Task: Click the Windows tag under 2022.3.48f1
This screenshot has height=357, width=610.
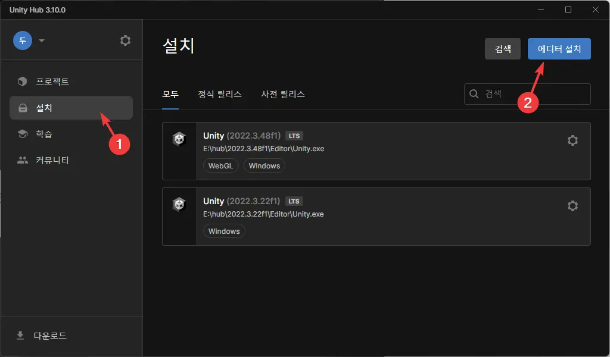Action: tap(264, 166)
